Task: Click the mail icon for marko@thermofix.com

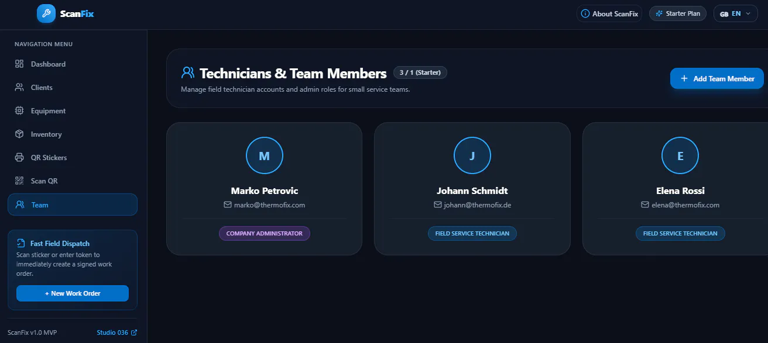Action: (228, 205)
